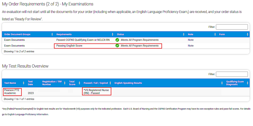The width and height of the screenshot is (253, 126).
Task: Sort by Qualifying Exam Diagnostic column
Action: click(x=237, y=83)
